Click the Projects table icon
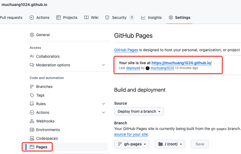 pyautogui.click(x=58, y=18)
